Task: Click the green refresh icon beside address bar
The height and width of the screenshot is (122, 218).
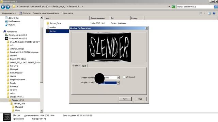Action: pyautogui.click(x=173, y=7)
